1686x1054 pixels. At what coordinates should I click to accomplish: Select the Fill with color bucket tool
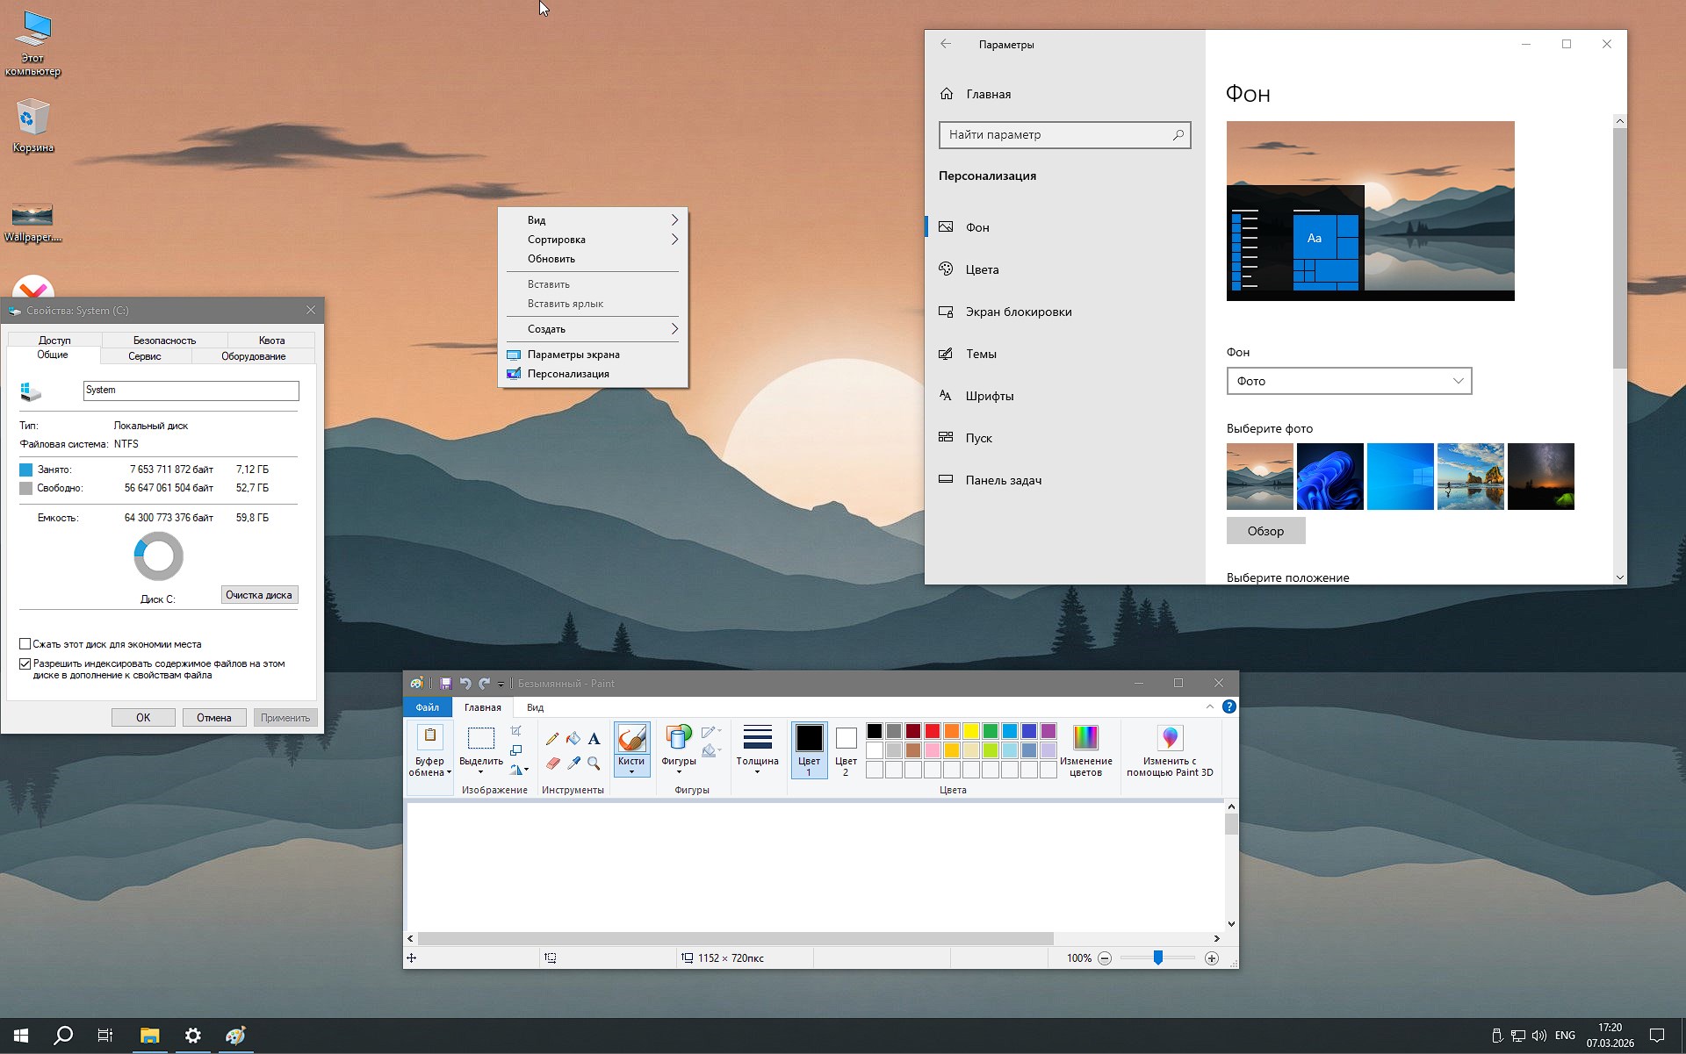[573, 739]
